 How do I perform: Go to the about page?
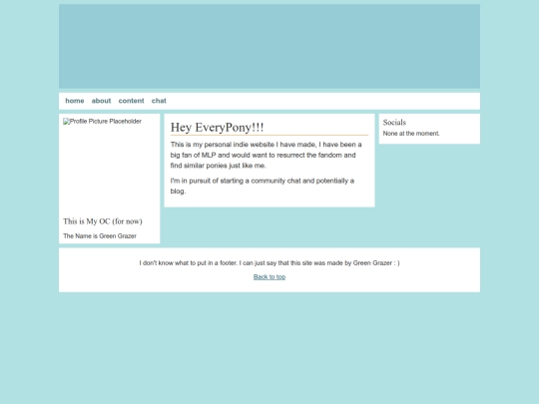101,101
